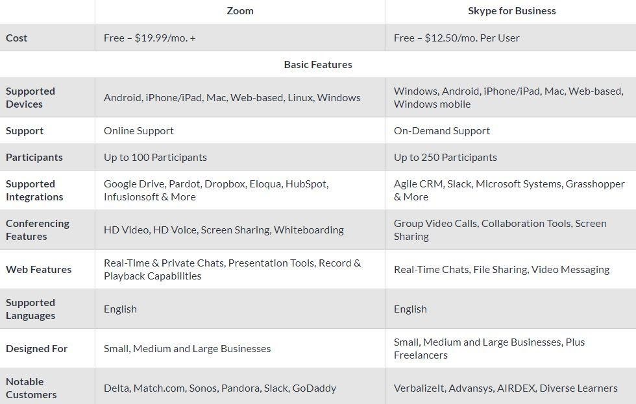Select the Conferencing Features row label
The height and width of the screenshot is (404, 636).
click(x=38, y=230)
